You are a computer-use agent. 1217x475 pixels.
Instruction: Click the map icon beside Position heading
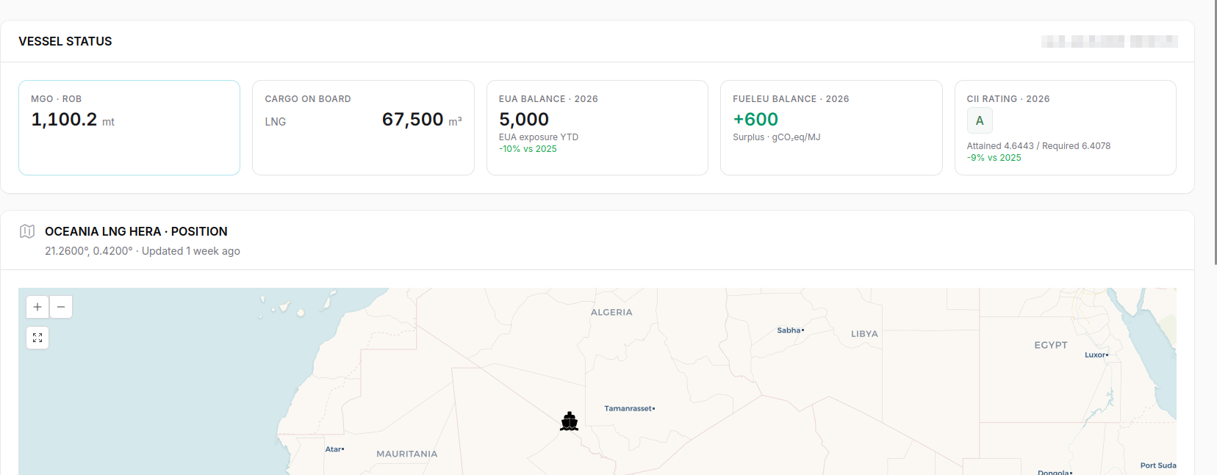(27, 231)
